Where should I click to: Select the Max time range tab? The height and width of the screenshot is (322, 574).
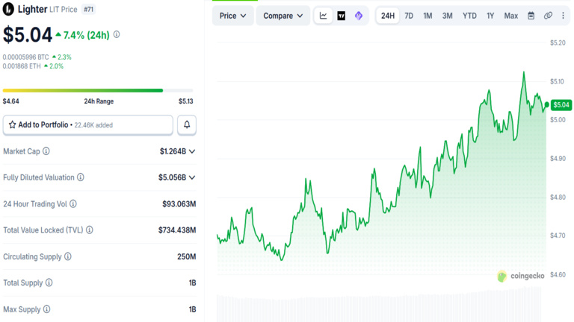coord(510,16)
